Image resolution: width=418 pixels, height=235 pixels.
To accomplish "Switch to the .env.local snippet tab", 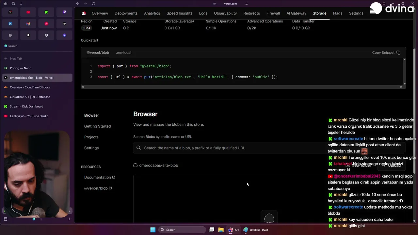I will pyautogui.click(x=124, y=53).
